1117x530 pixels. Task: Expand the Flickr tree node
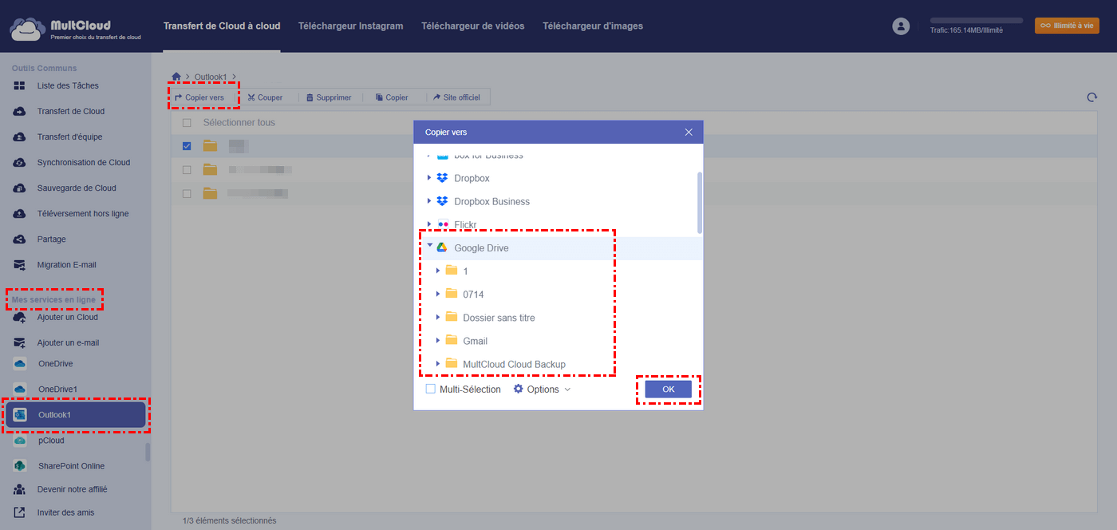click(x=429, y=224)
